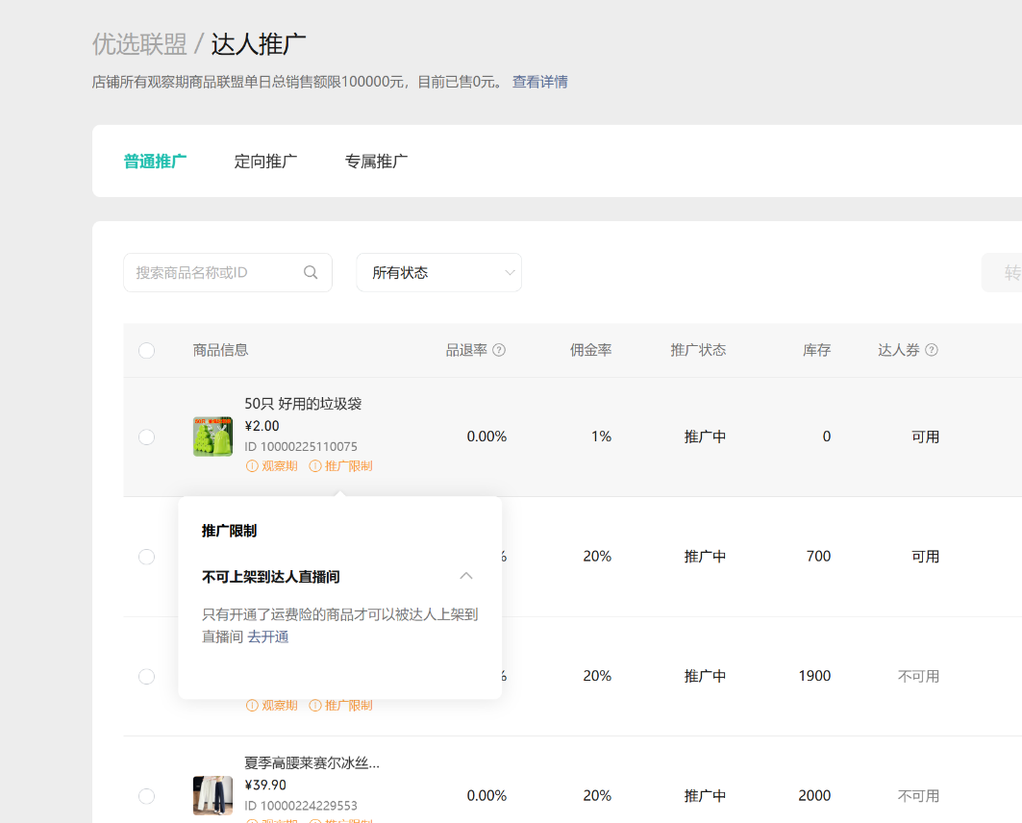Image resolution: width=1022 pixels, height=823 pixels.
Task: Click 观察期 tag below the popup
Action: click(272, 705)
